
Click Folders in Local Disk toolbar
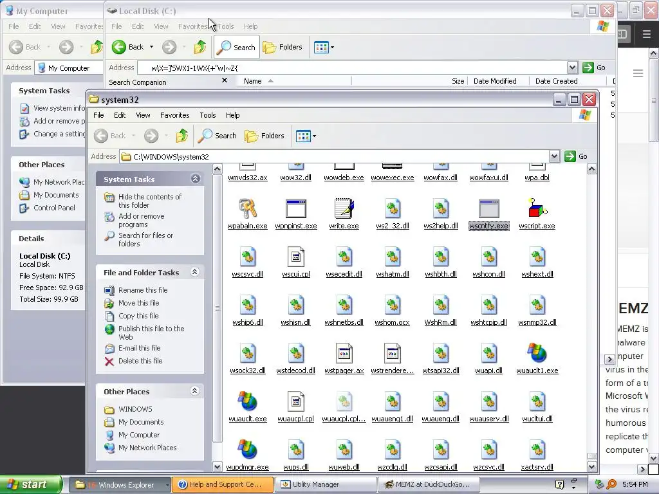283,47
